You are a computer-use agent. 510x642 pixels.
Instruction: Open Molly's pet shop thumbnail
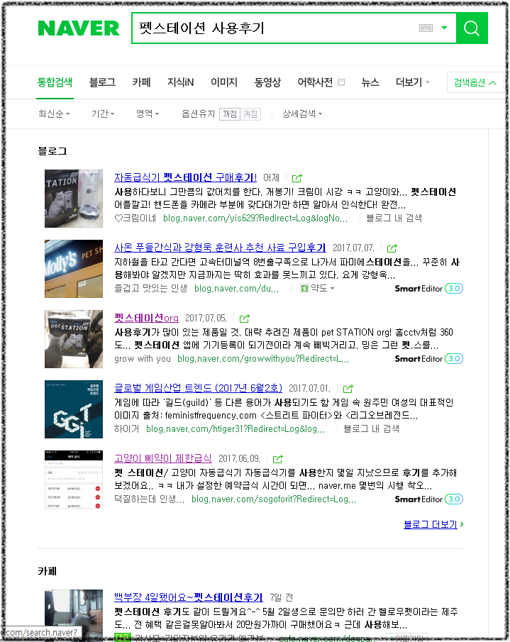[74, 269]
